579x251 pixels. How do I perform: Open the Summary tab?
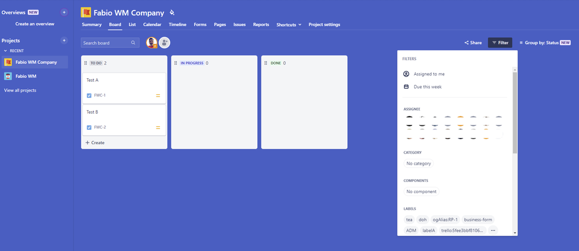point(92,25)
